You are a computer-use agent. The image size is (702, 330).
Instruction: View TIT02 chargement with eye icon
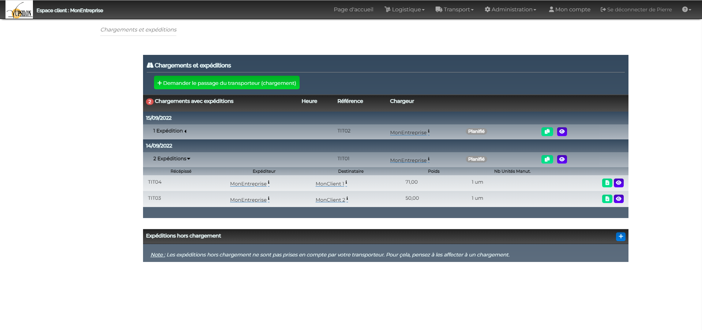pos(562,131)
